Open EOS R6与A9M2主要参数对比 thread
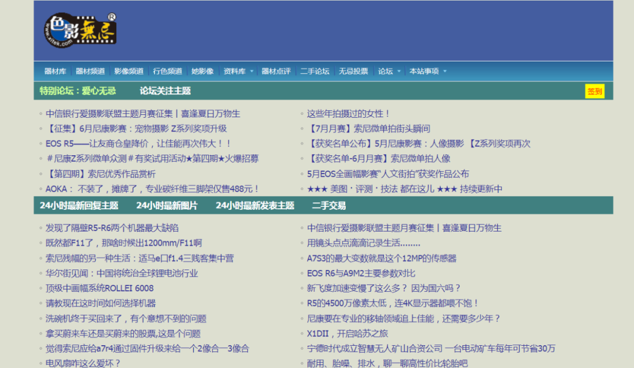This screenshot has width=634, height=368. 361,273
